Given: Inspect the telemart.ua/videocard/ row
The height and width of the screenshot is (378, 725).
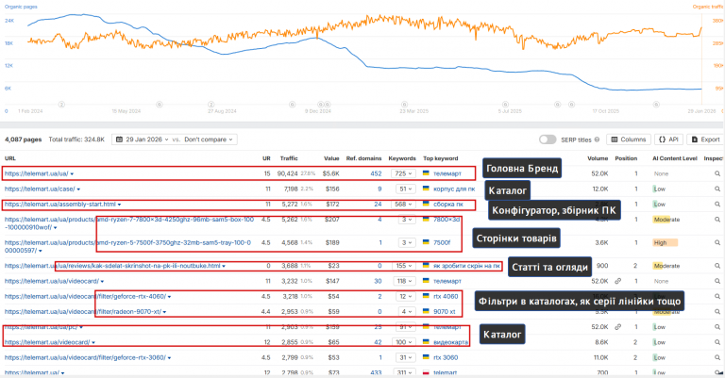Looking at the screenshot, I should point(717,342).
